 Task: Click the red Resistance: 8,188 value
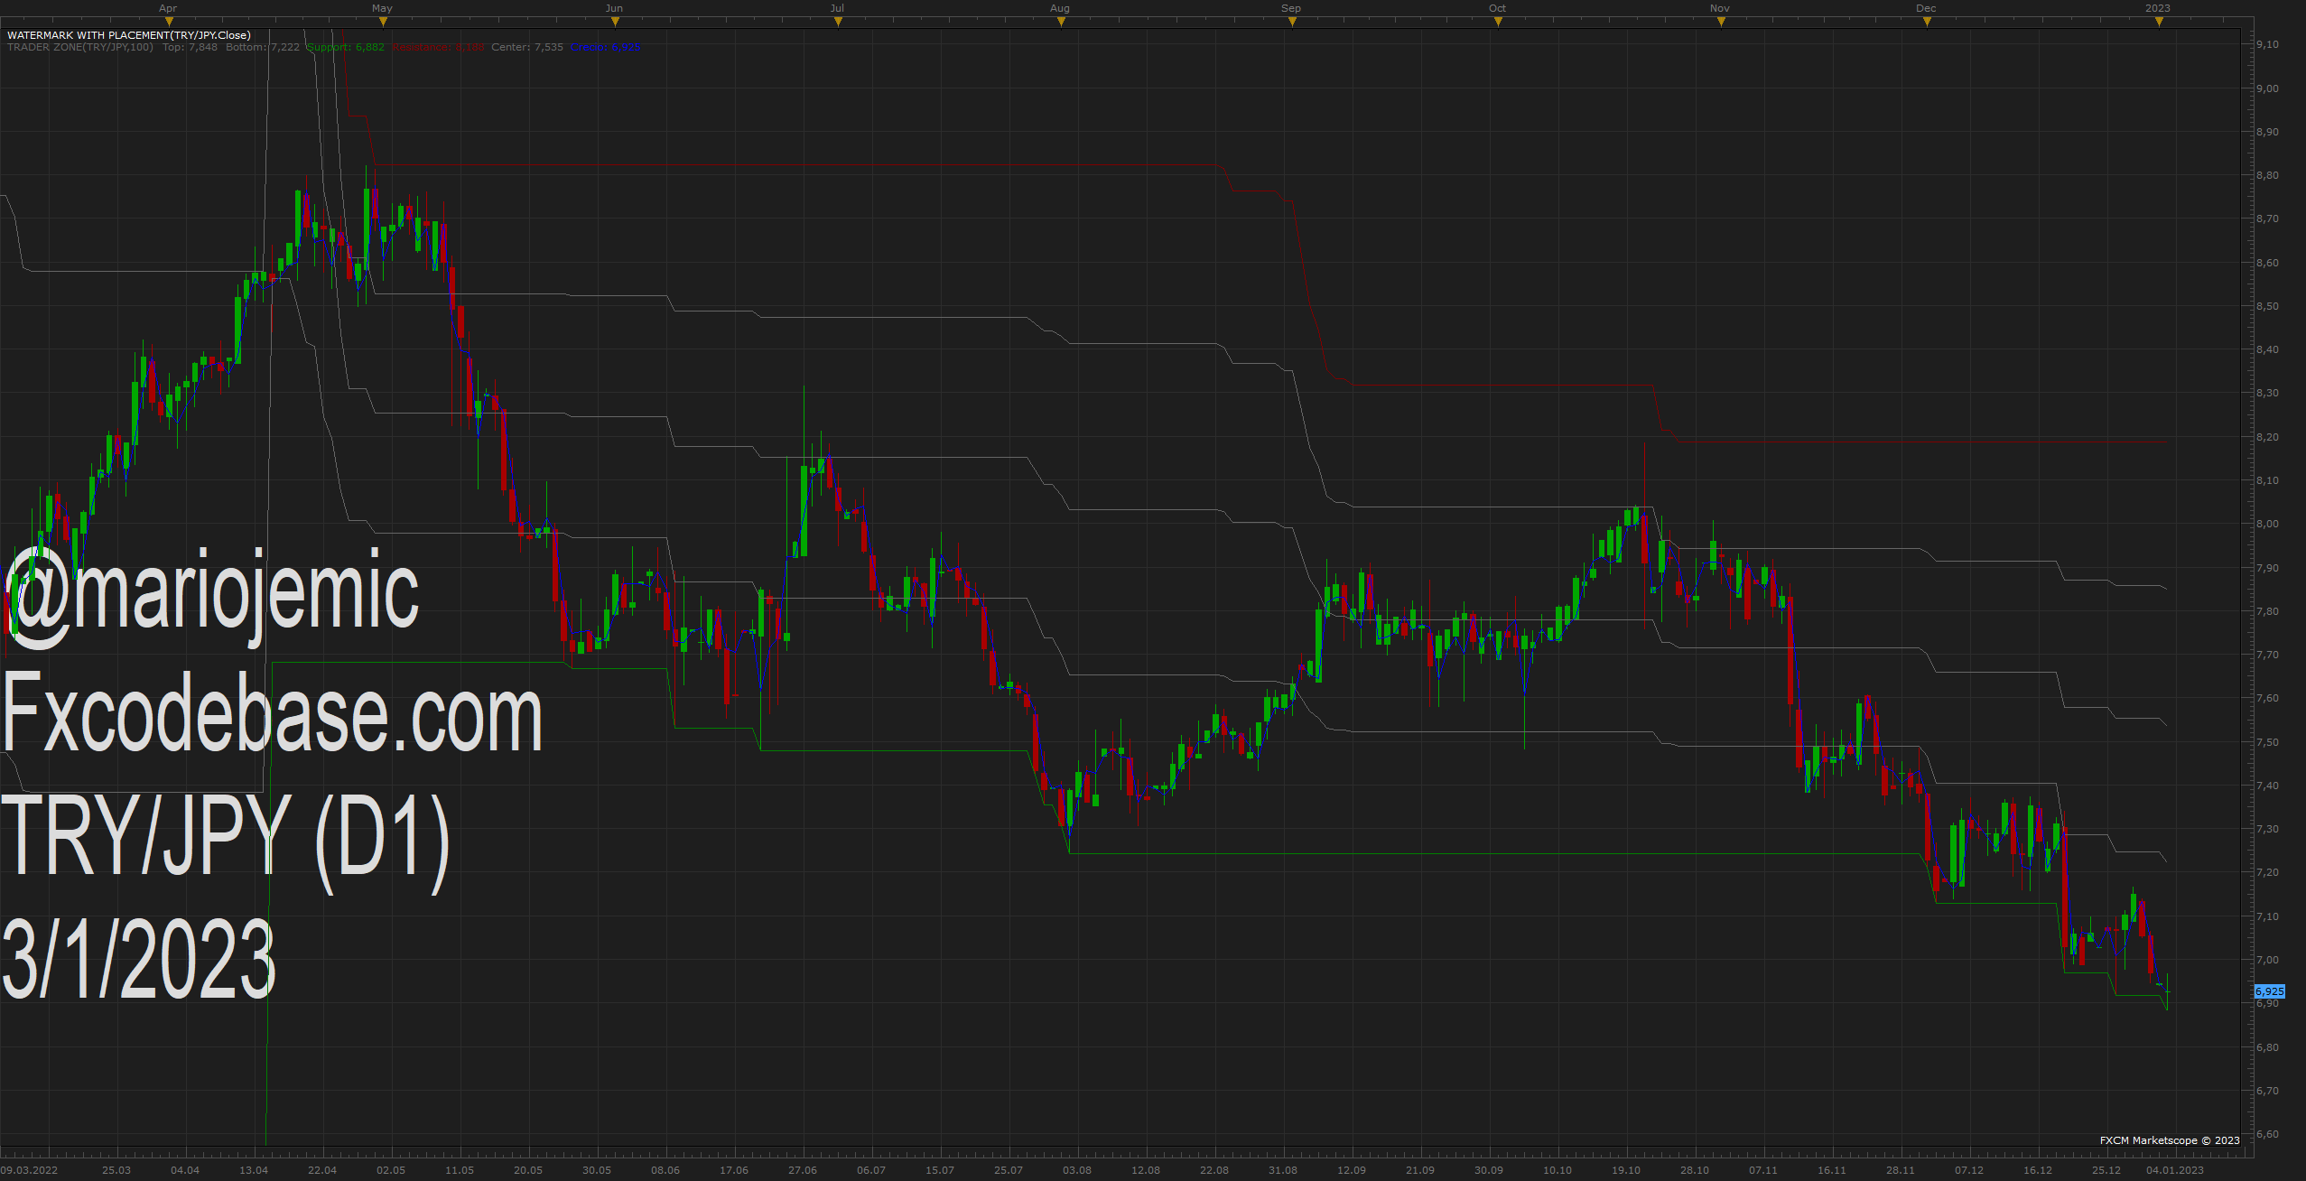click(x=438, y=47)
